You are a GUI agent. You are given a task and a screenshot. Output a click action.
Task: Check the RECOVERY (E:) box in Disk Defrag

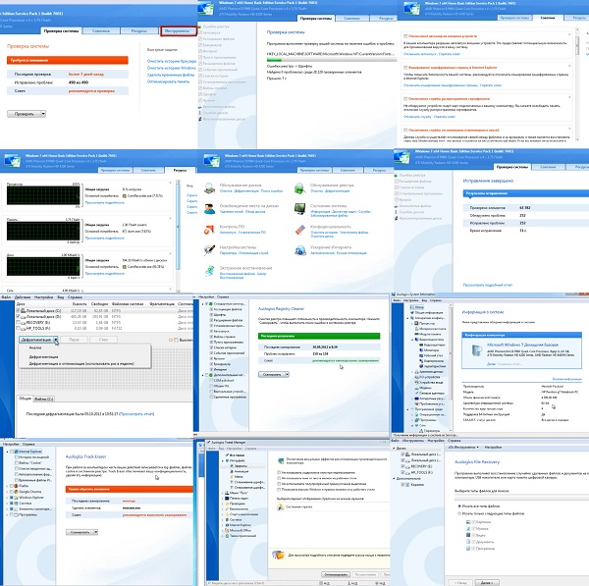coord(18,322)
